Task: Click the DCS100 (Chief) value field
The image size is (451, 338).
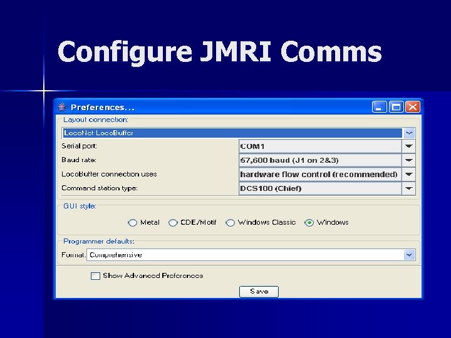Action: tap(320, 188)
